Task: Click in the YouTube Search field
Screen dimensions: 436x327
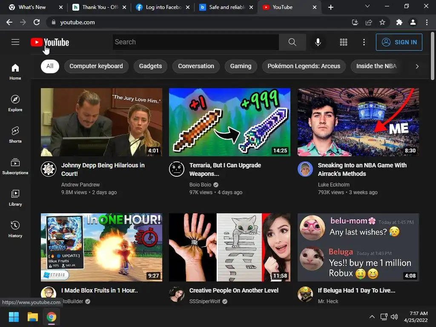Action: (195, 42)
